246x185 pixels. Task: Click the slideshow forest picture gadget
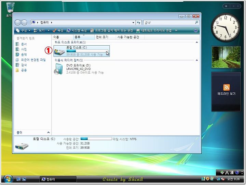226,57
